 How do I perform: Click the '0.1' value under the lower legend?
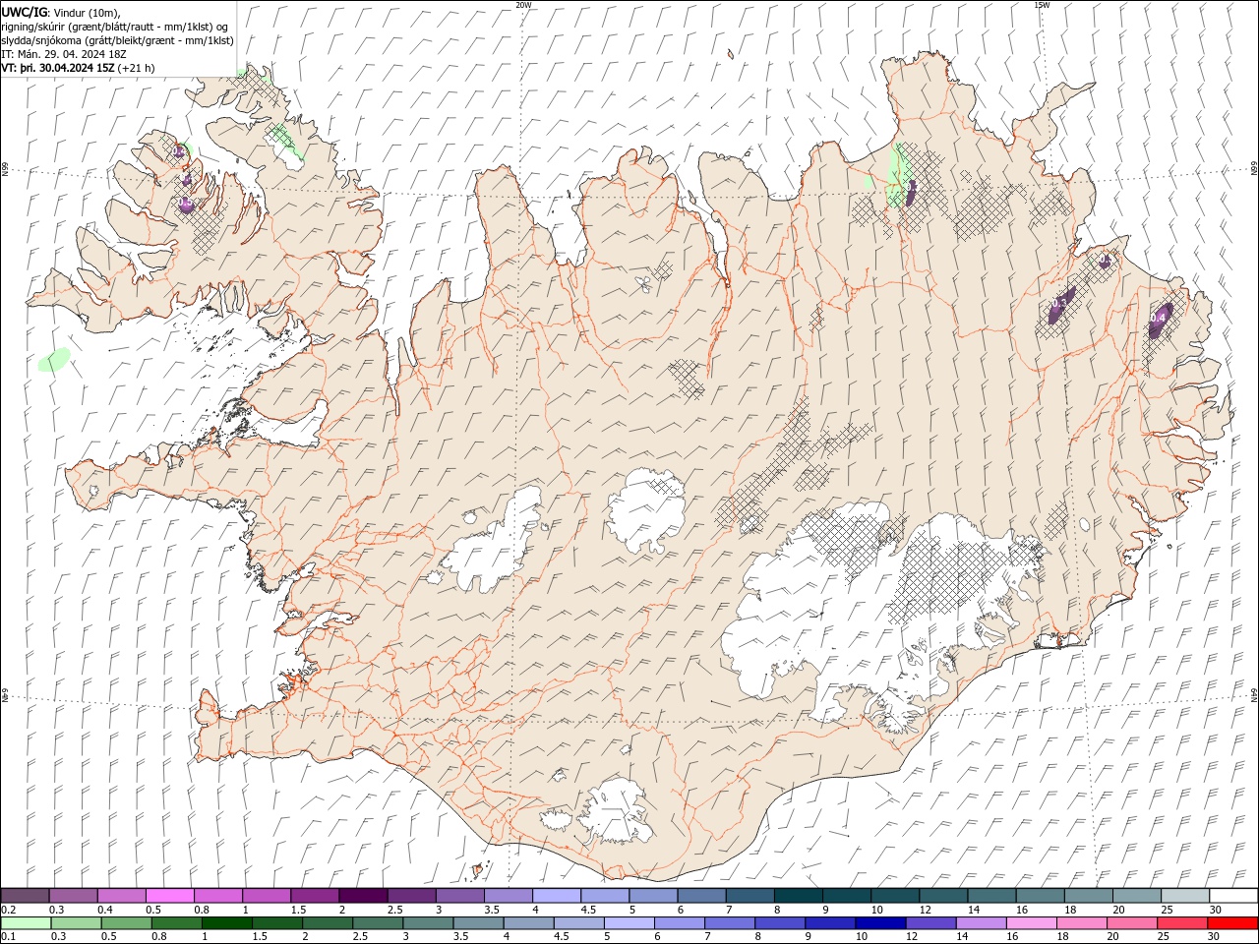tap(8, 936)
